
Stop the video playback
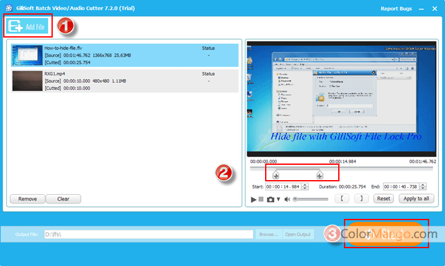click(261, 199)
